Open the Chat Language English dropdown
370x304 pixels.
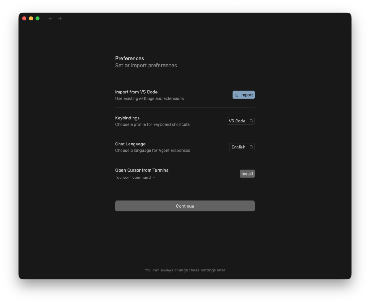[x=242, y=147]
